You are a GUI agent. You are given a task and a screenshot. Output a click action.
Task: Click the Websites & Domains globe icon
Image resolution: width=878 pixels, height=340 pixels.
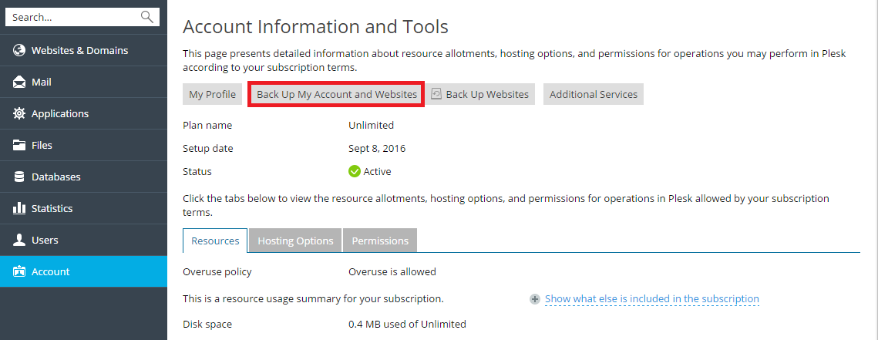(x=20, y=51)
